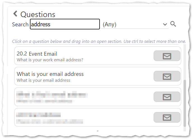Click the small subtitle under 'What is your email address'
Screen dimensions: 193x140
[x=43, y=80]
